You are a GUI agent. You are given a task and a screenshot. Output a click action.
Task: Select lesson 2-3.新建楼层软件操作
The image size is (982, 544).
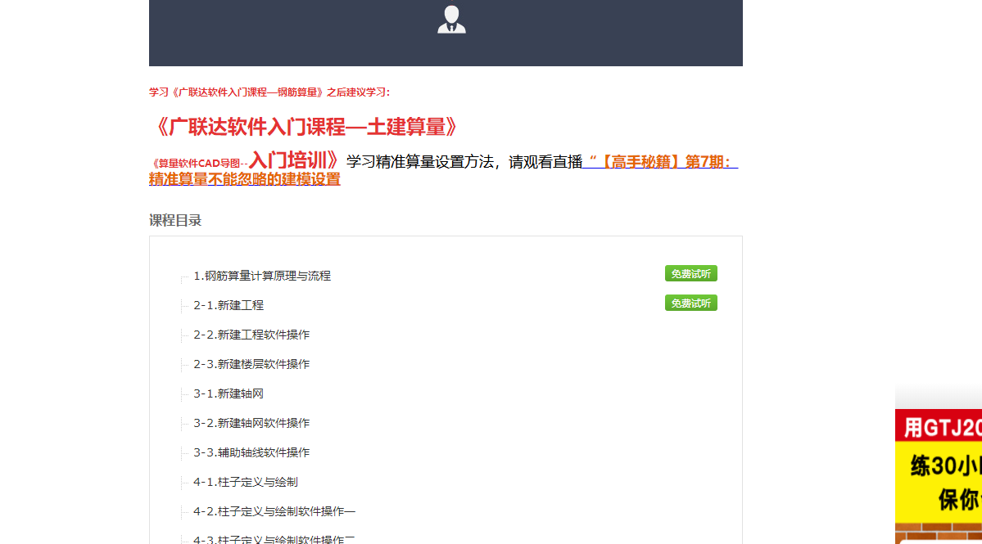tap(251, 364)
